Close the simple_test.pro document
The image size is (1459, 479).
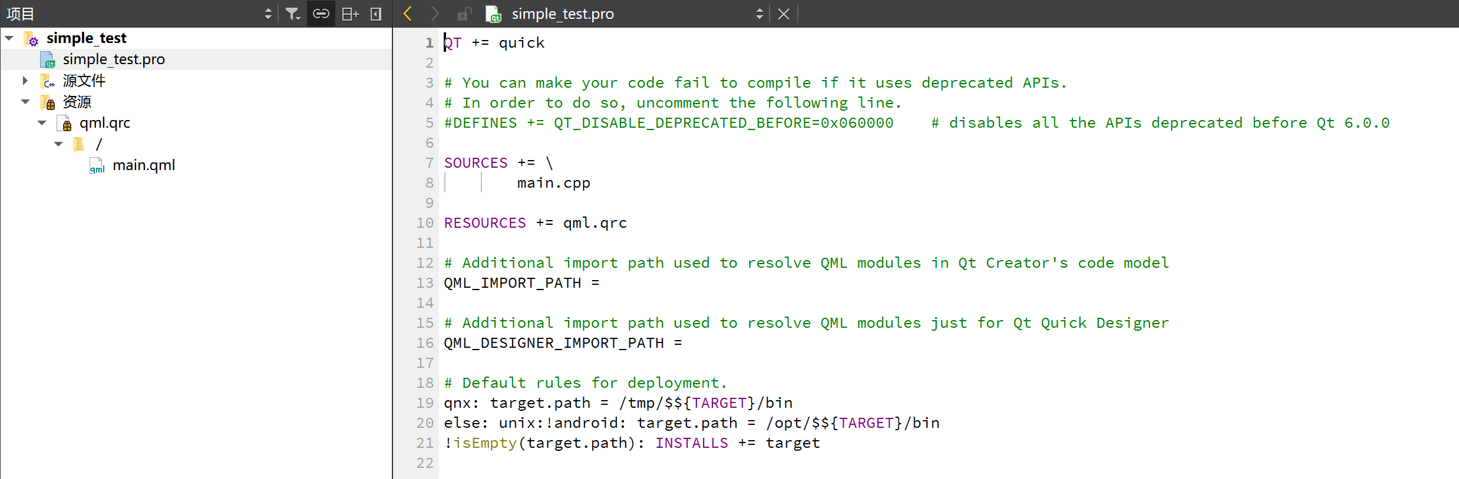click(784, 14)
